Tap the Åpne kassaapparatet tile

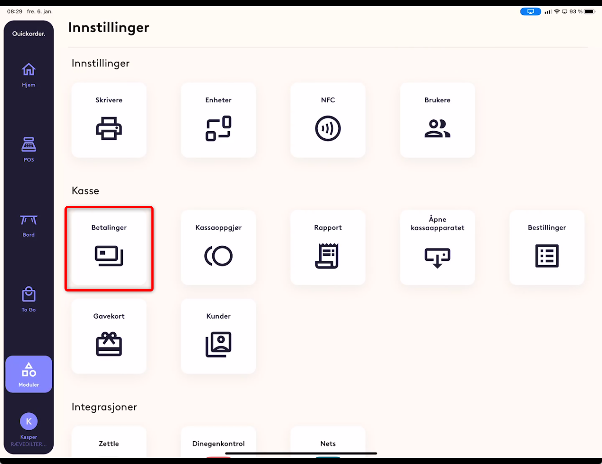[x=437, y=248]
